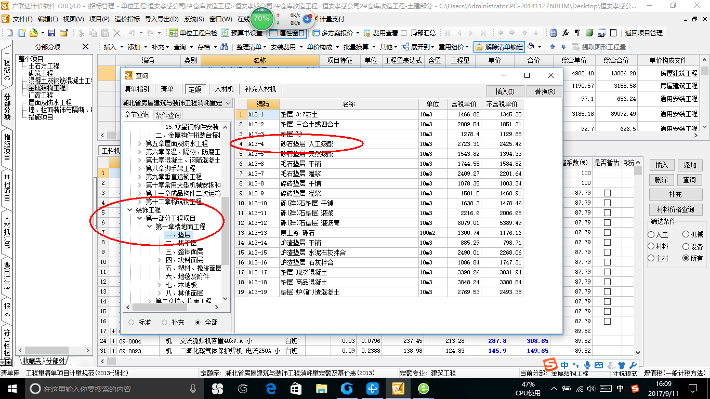Click the binoculars find icon
The image size is (710, 399).
(x=225, y=47)
